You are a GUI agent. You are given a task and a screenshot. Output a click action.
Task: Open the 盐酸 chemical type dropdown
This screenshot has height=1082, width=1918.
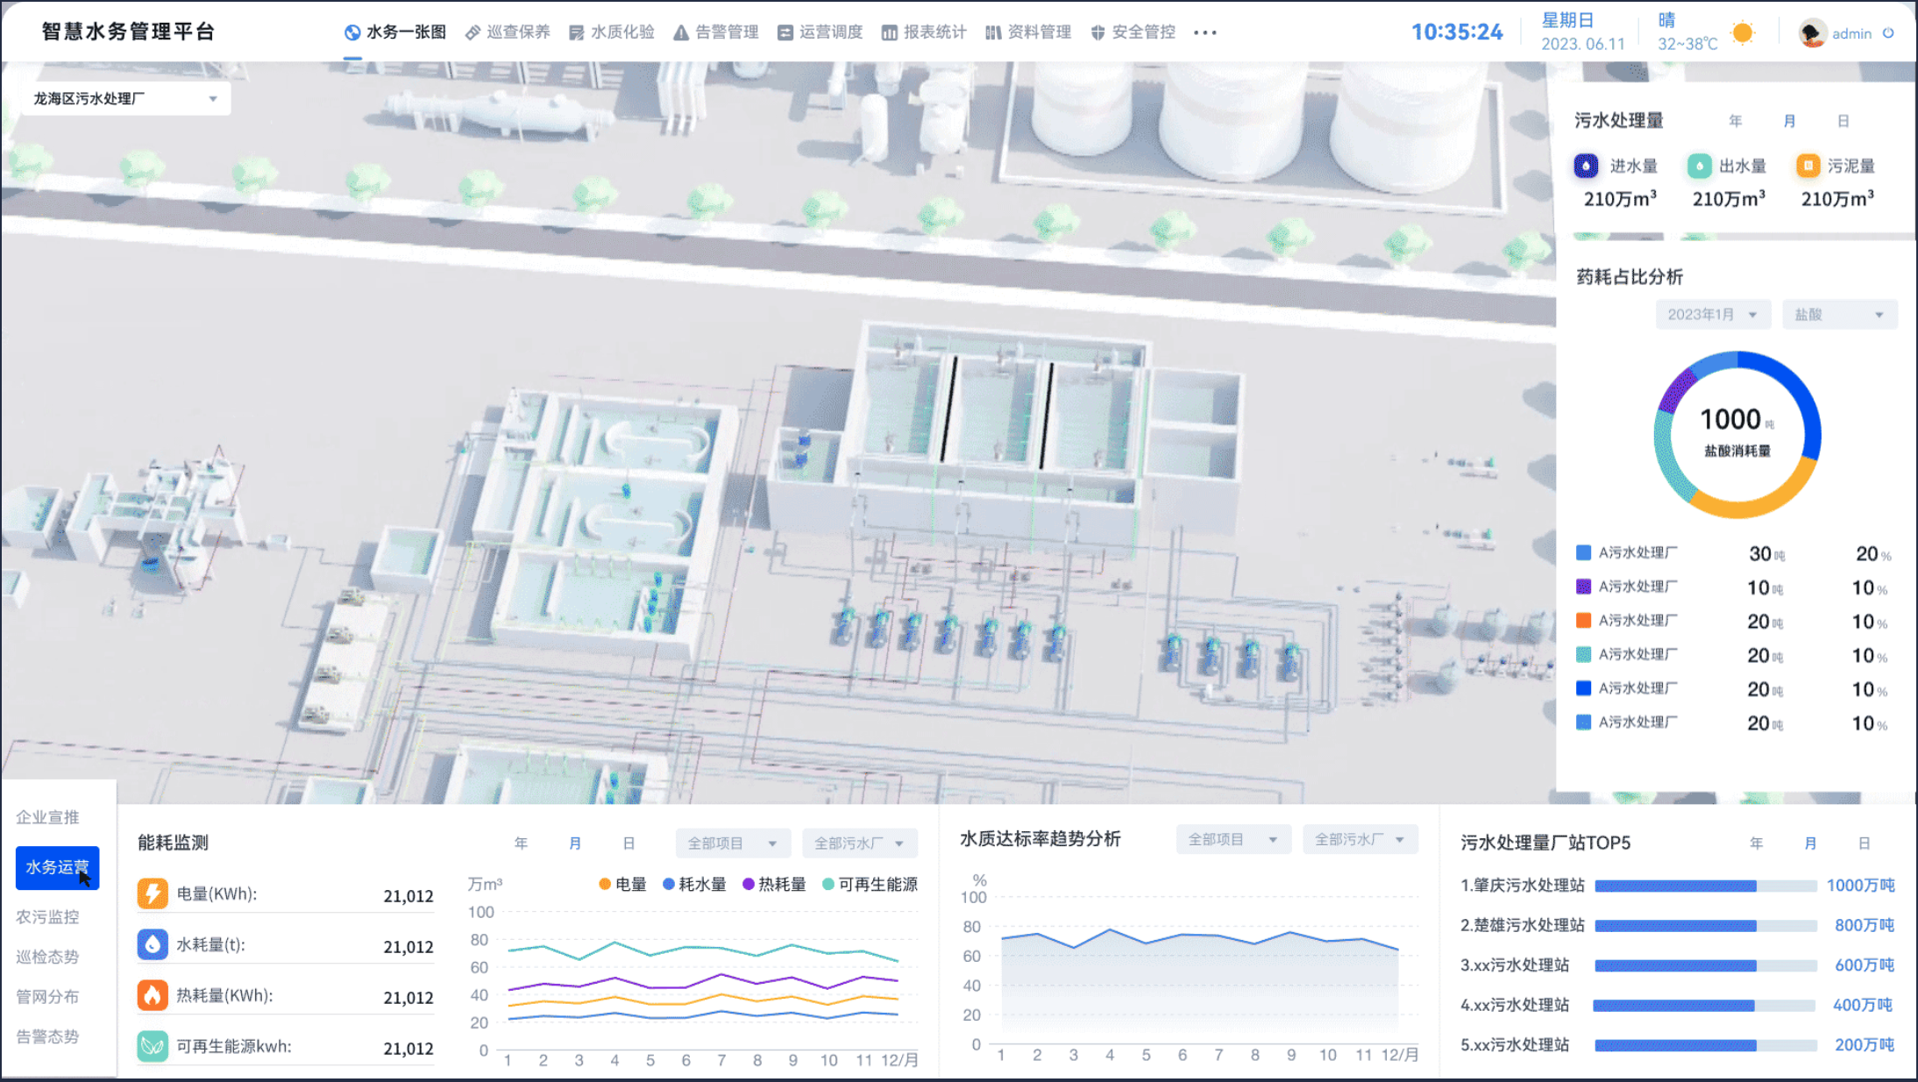tap(1839, 315)
